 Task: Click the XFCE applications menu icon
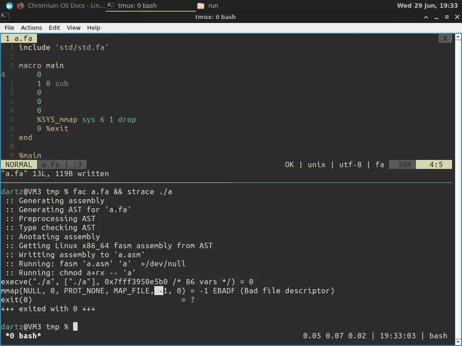pos(9,5)
